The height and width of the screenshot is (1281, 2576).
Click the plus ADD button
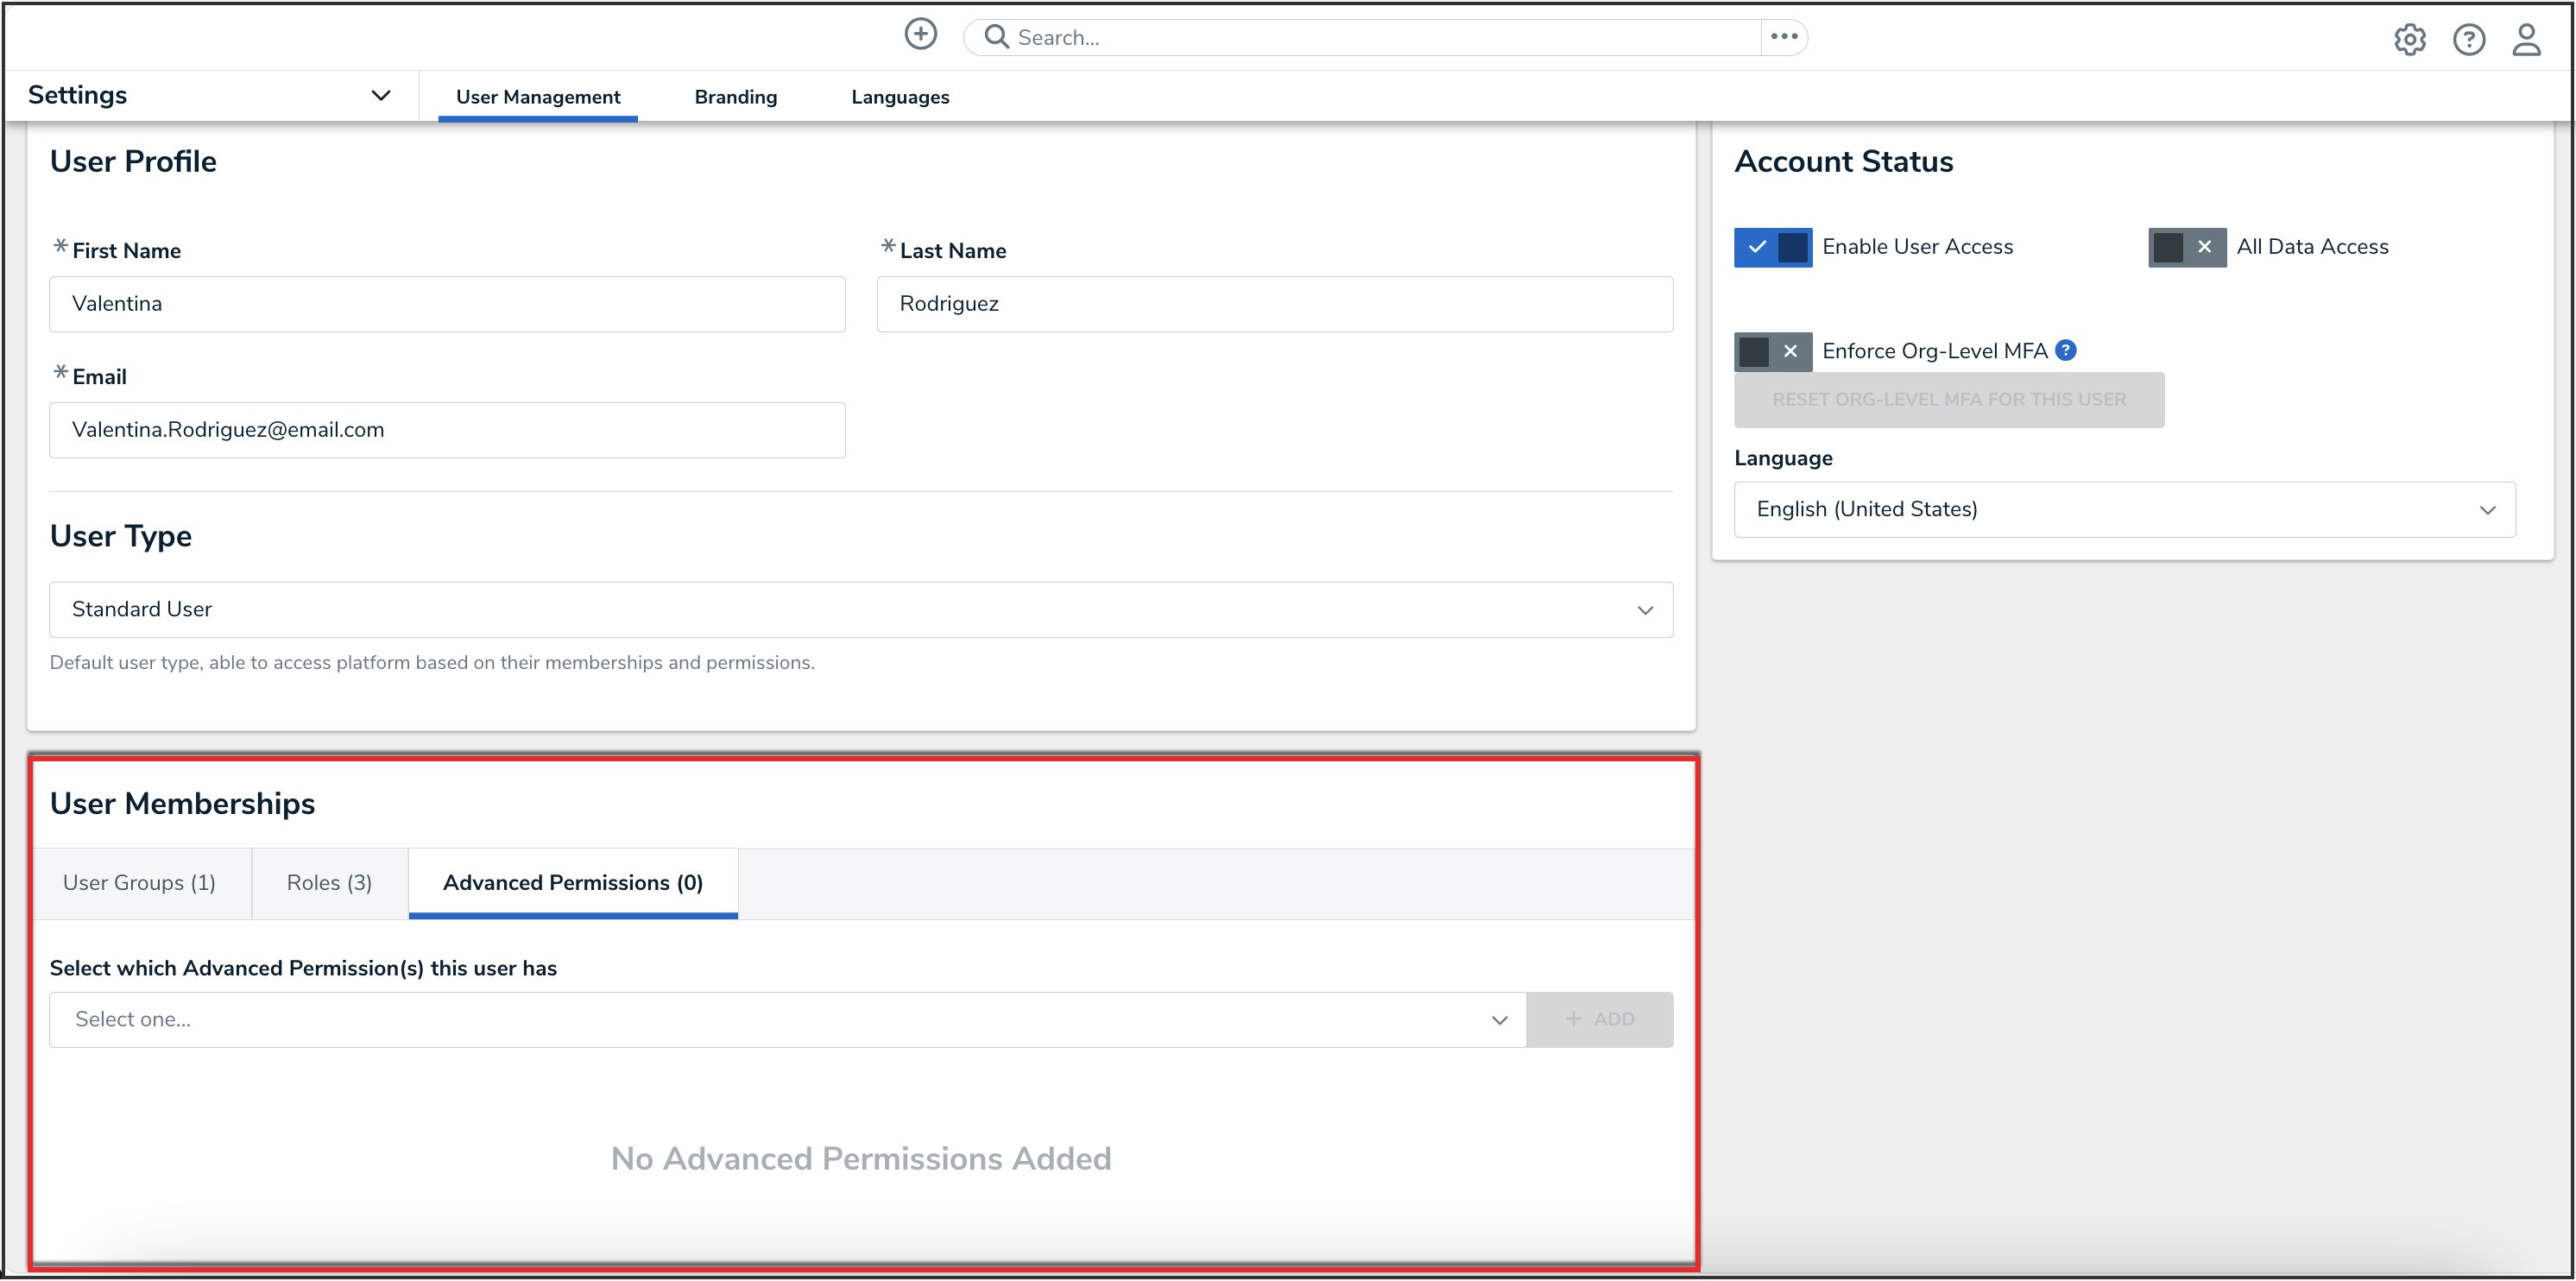click(1598, 1019)
